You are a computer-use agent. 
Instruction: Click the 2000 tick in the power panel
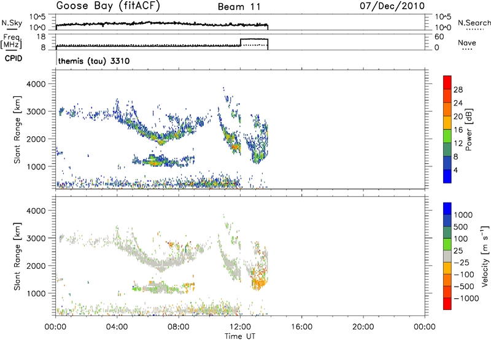point(37,139)
